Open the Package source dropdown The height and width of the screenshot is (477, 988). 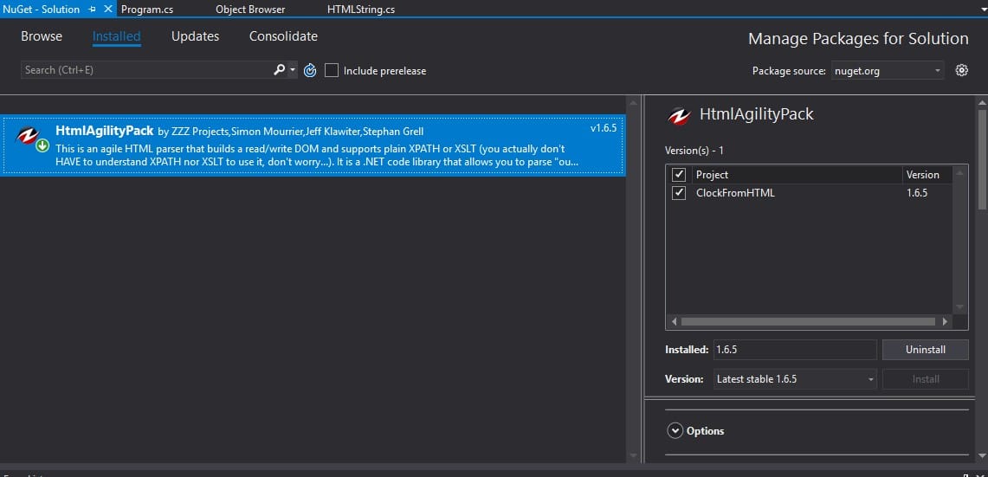point(888,71)
